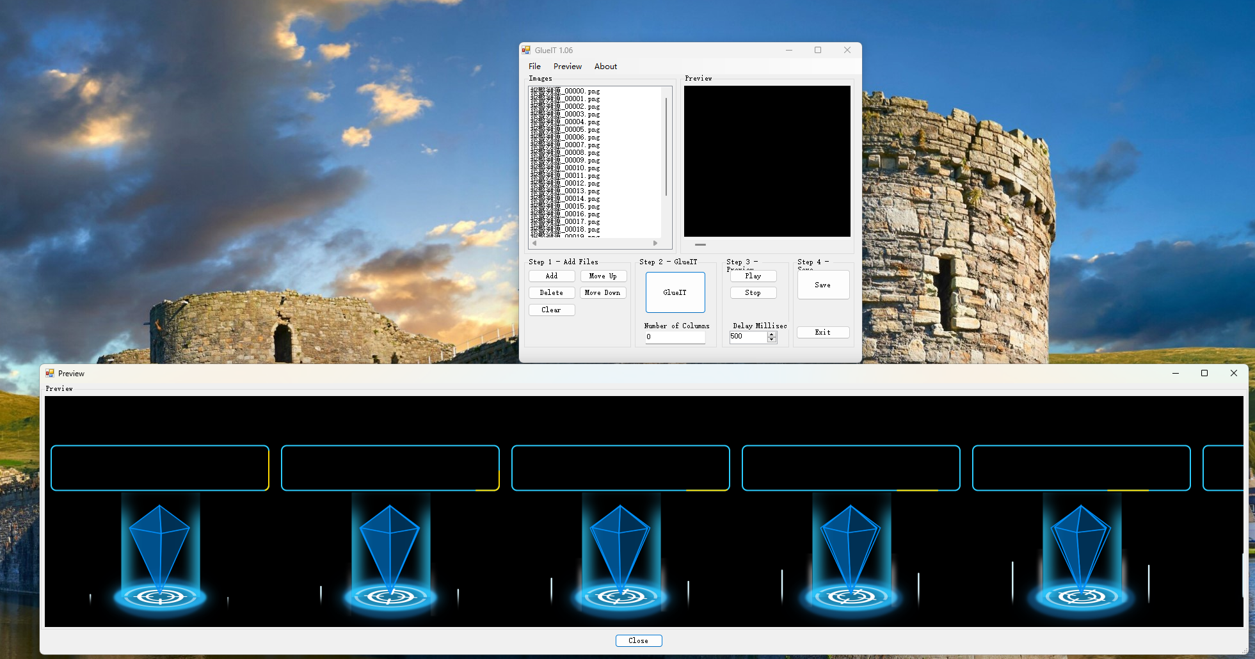
Task: Click the image list vertical scrollbar thumb
Action: click(666, 146)
